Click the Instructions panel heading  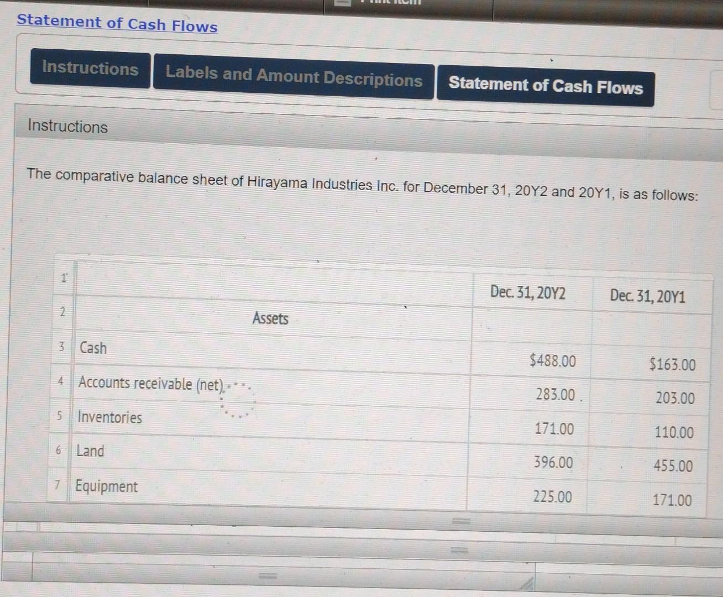click(x=67, y=127)
